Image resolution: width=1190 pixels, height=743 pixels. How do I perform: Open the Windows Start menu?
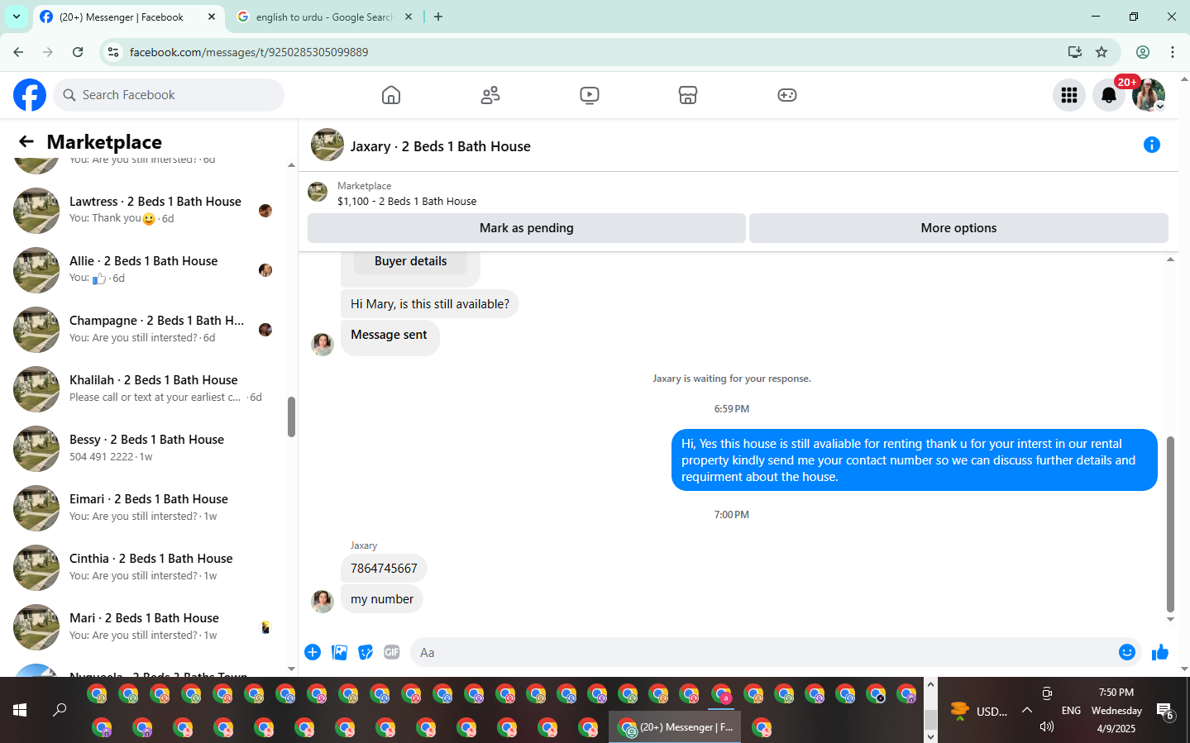click(x=20, y=710)
